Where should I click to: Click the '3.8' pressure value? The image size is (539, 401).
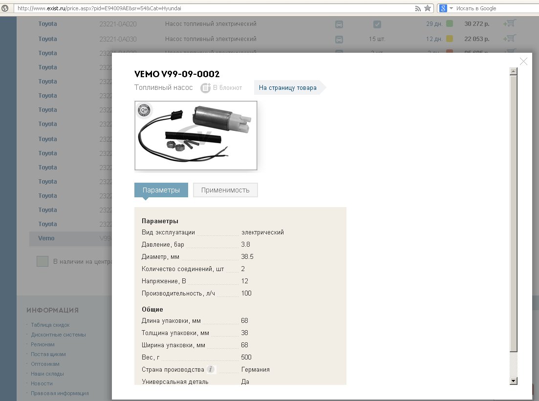[245, 244]
